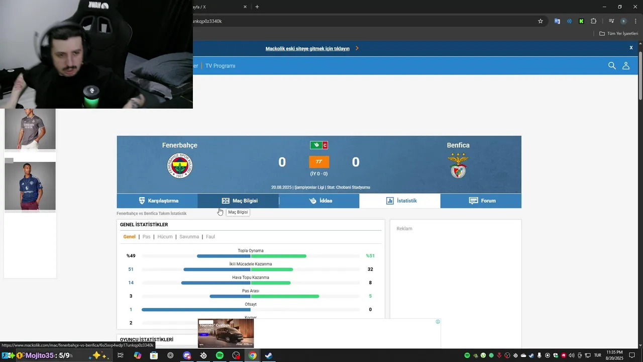Open clock showing 11:35 PM

click(x=614, y=355)
